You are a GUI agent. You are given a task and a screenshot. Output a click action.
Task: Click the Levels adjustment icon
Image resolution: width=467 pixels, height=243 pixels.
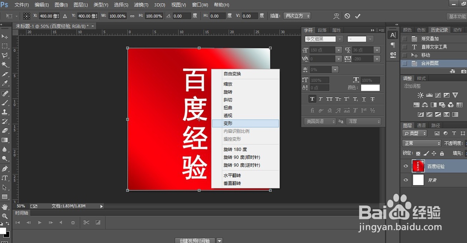click(x=429, y=95)
